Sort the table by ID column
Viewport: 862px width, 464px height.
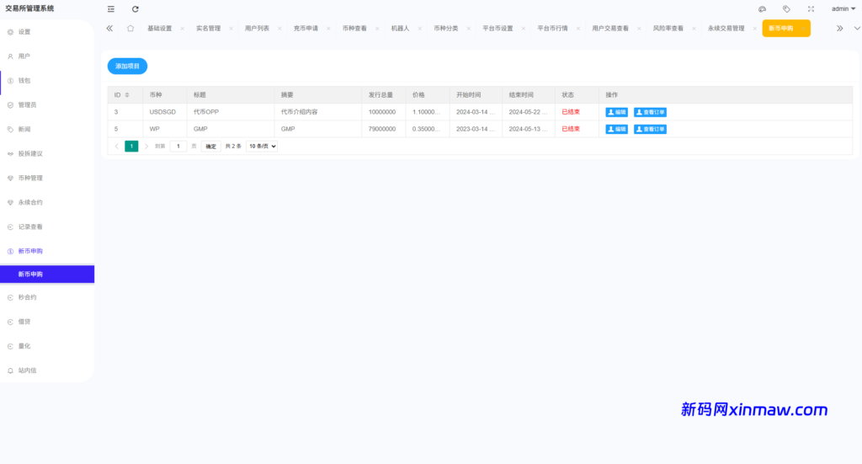[127, 94]
